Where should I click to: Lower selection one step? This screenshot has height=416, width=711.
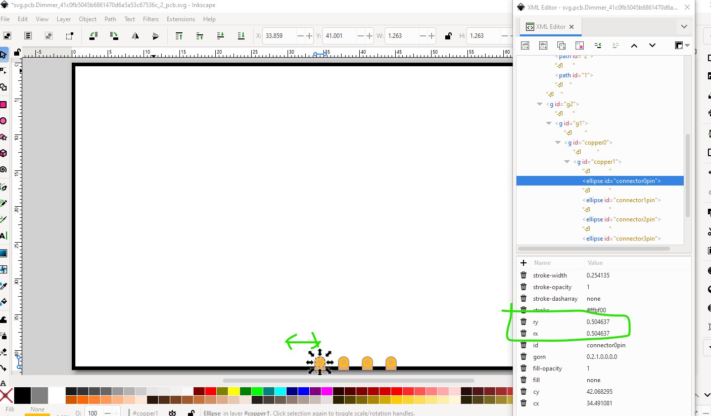coord(220,36)
